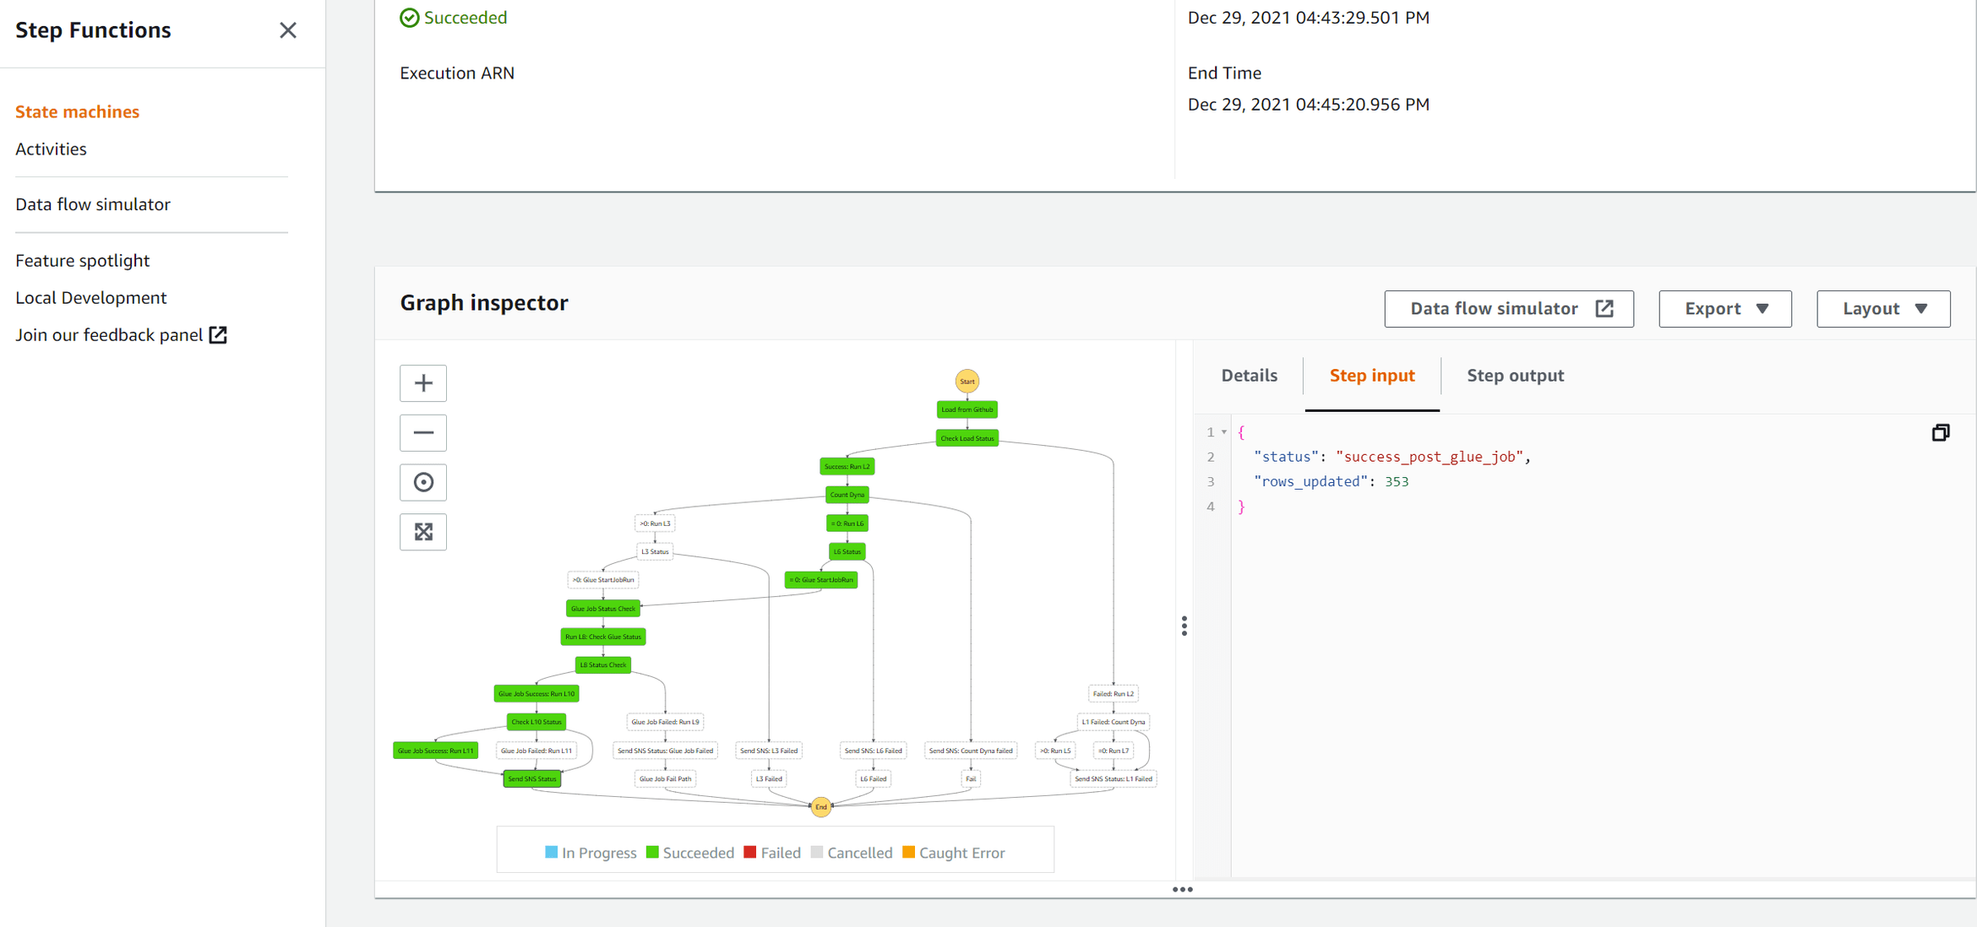Click the Succeeded status check icon
This screenshot has width=1977, height=927.
(409, 17)
